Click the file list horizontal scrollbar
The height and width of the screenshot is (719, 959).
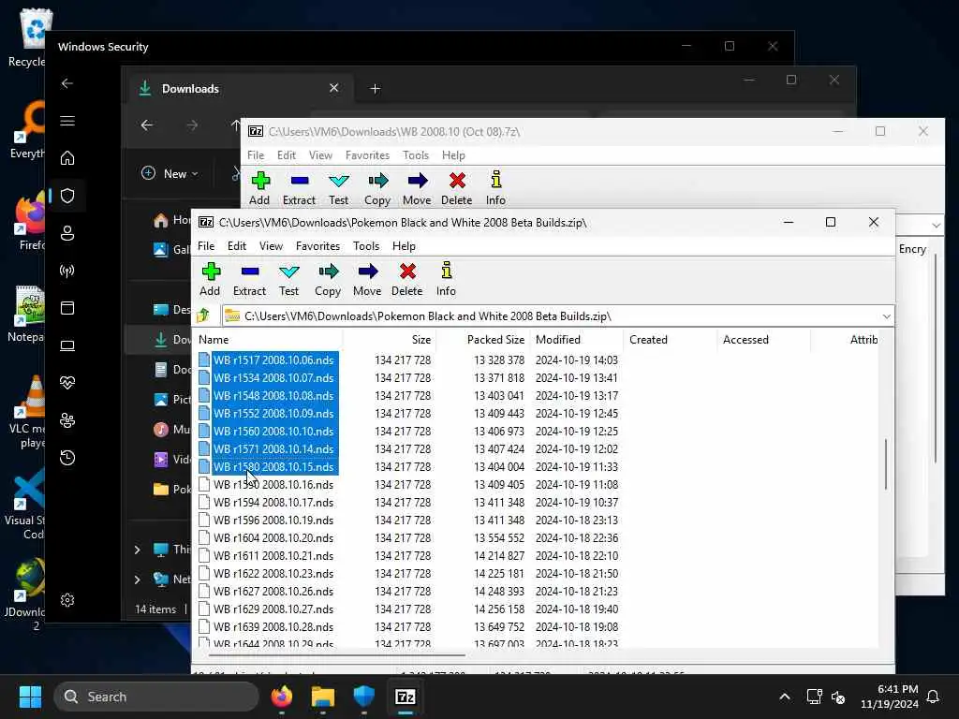[x=337, y=654]
